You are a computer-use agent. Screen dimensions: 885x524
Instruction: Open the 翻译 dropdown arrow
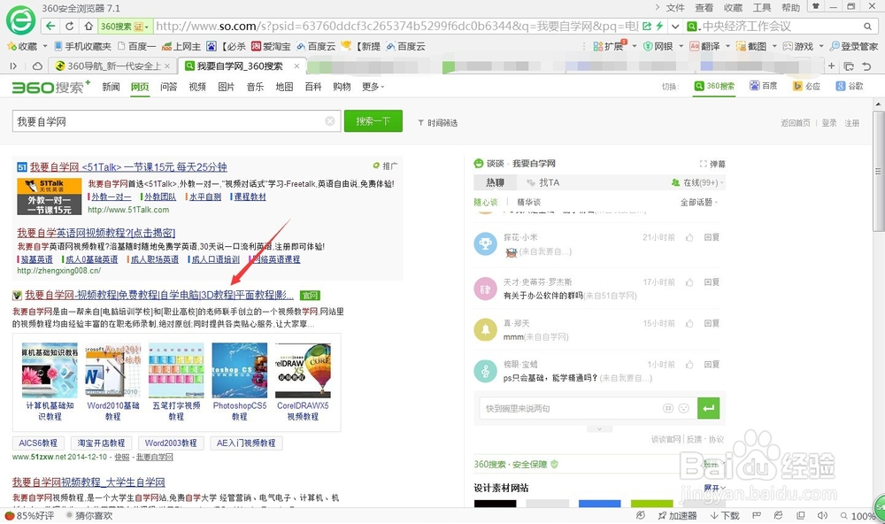pyautogui.click(x=727, y=46)
